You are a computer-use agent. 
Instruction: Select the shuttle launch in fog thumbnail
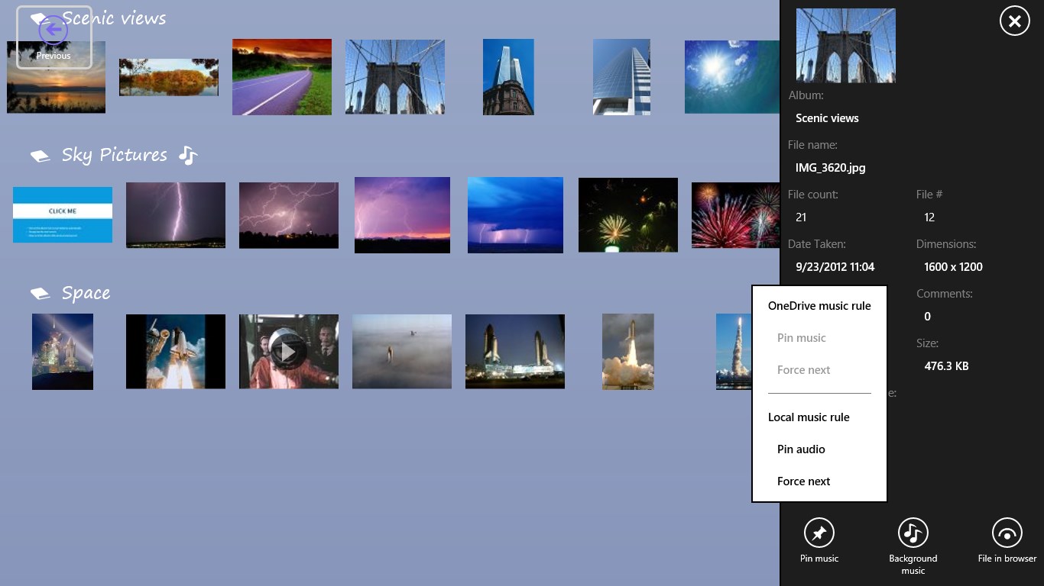pos(401,352)
